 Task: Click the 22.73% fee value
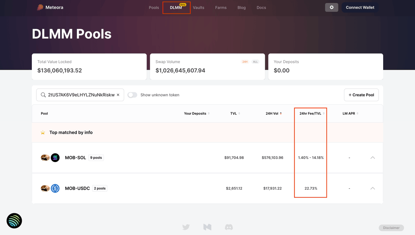click(x=311, y=188)
